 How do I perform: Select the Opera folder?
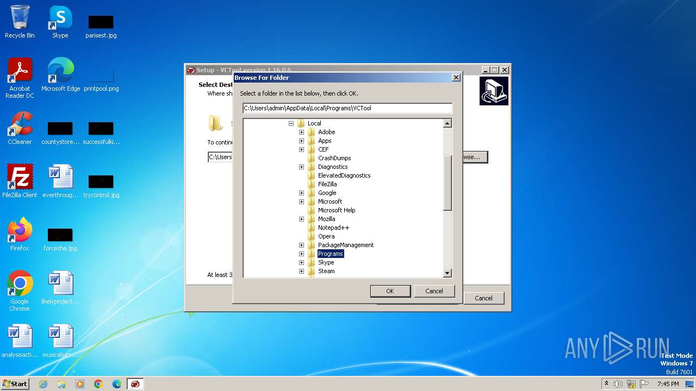pyautogui.click(x=326, y=236)
